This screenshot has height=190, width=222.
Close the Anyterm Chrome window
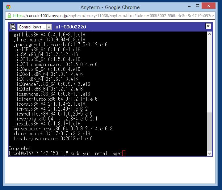208,6
